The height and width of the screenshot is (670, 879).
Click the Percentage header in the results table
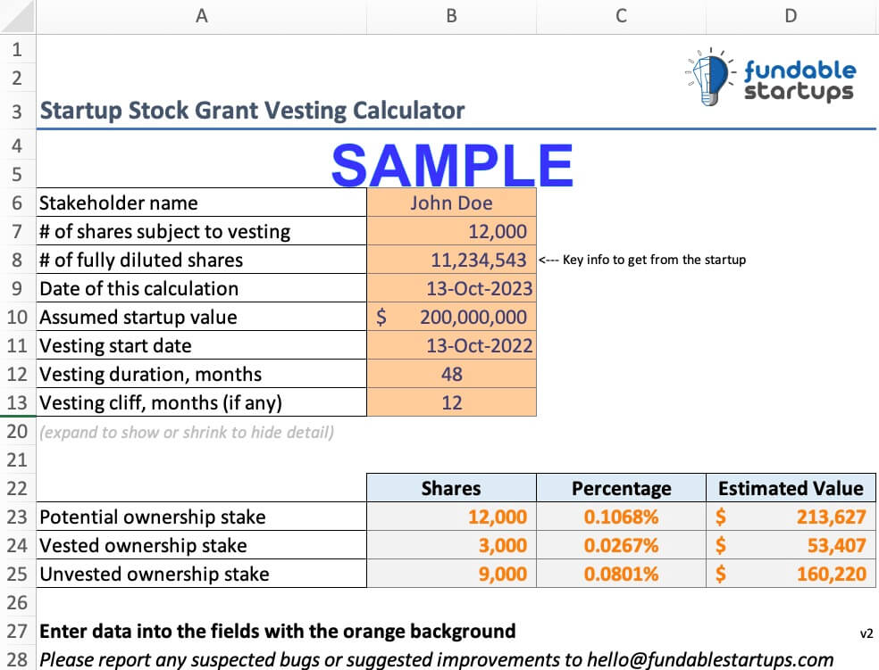coord(621,488)
